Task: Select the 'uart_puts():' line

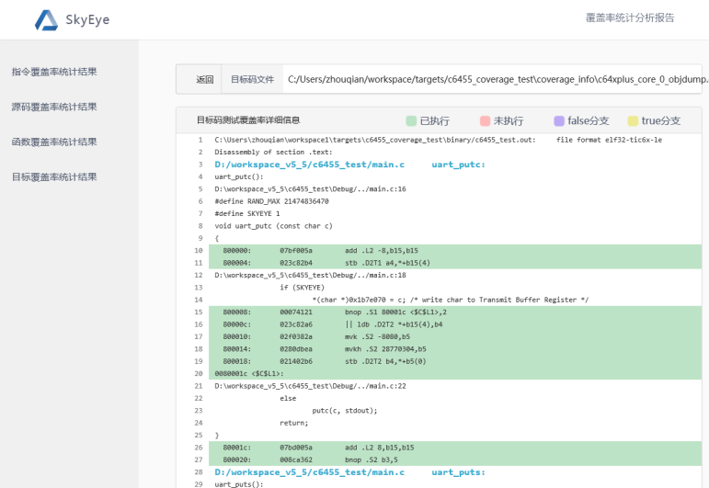Action: [239, 484]
